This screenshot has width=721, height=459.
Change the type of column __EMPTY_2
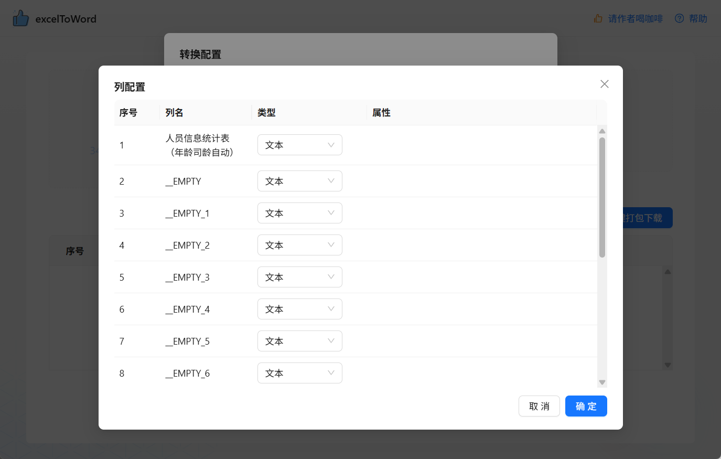coord(299,245)
